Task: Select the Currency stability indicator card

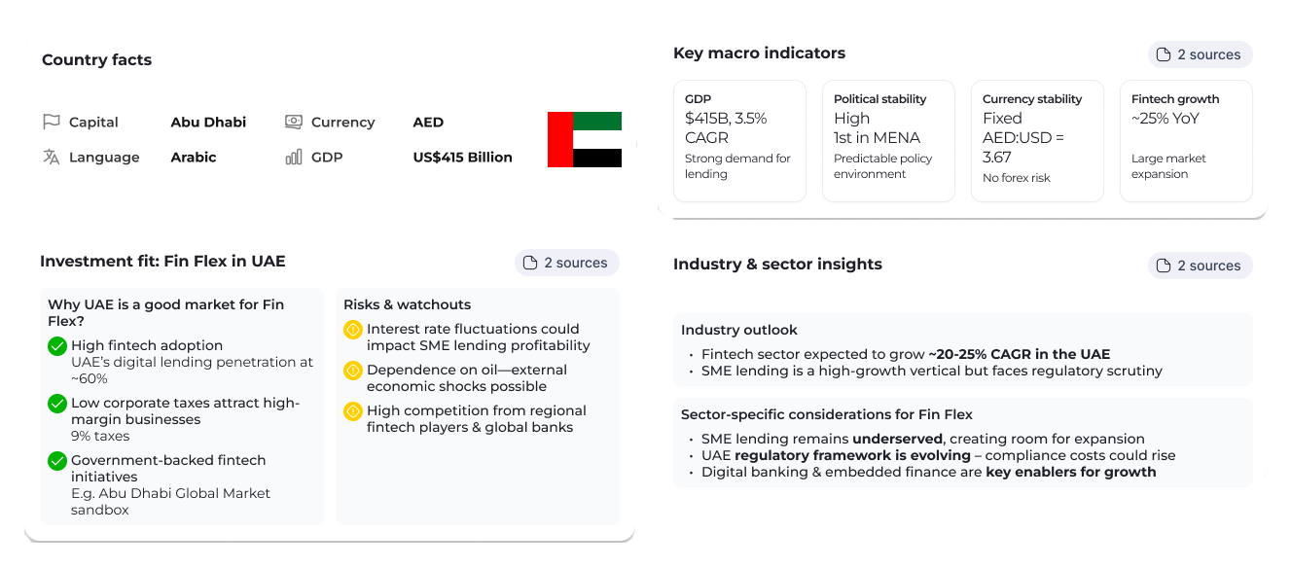Action: click(1037, 141)
